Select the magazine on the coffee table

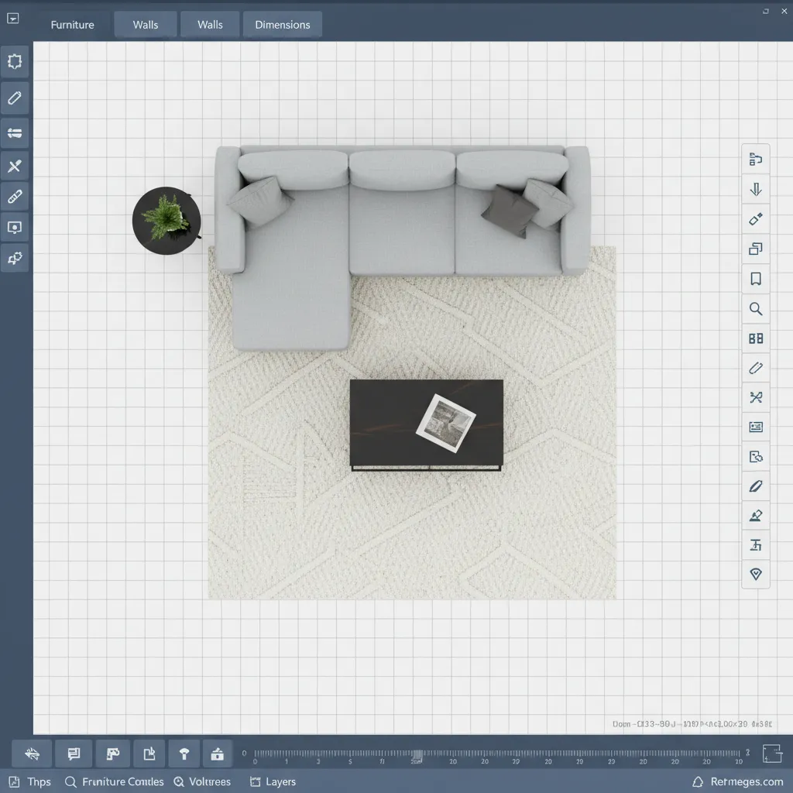445,424
